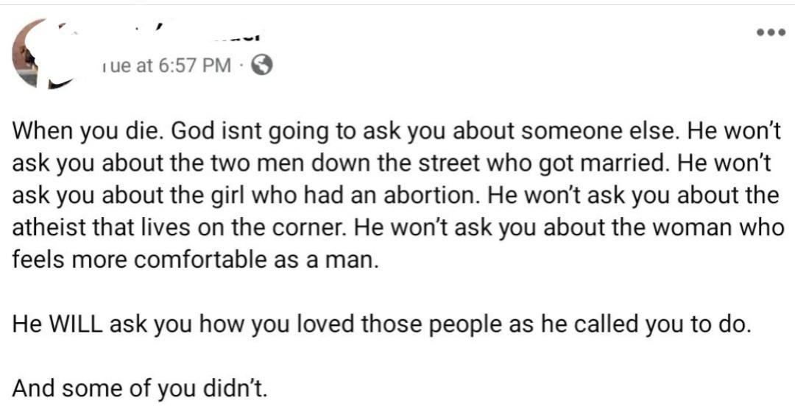The image size is (795, 420).
Task: Click the globe public-privacy icon
Action: pos(262,66)
